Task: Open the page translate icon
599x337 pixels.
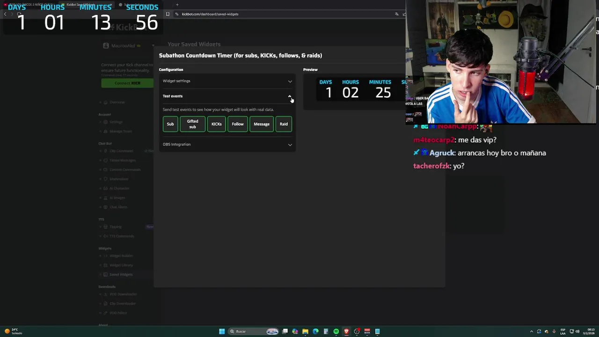Action: point(397,14)
